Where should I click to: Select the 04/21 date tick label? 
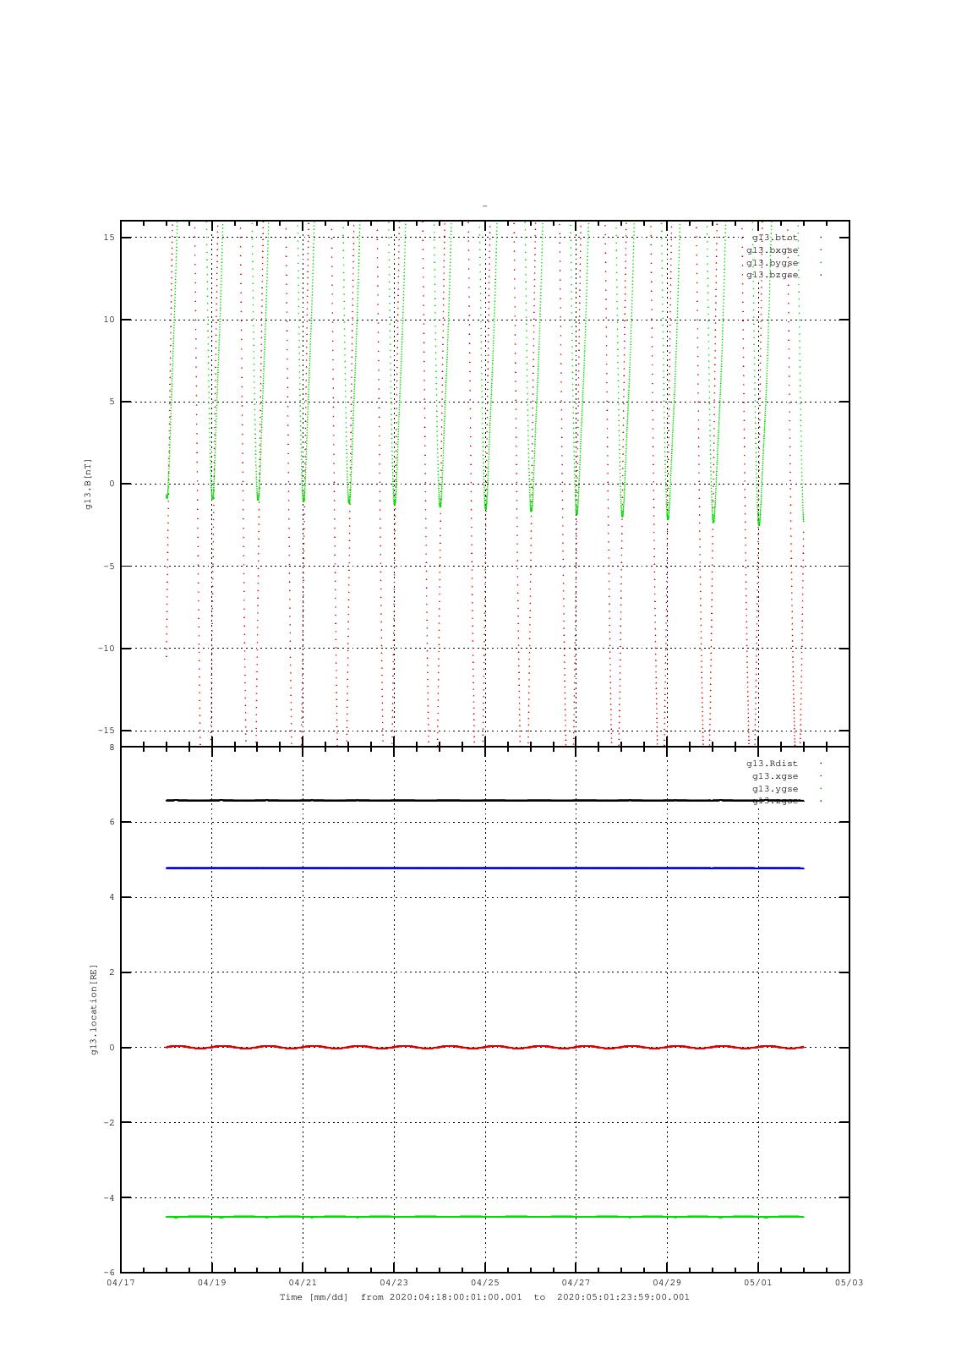tap(303, 1283)
